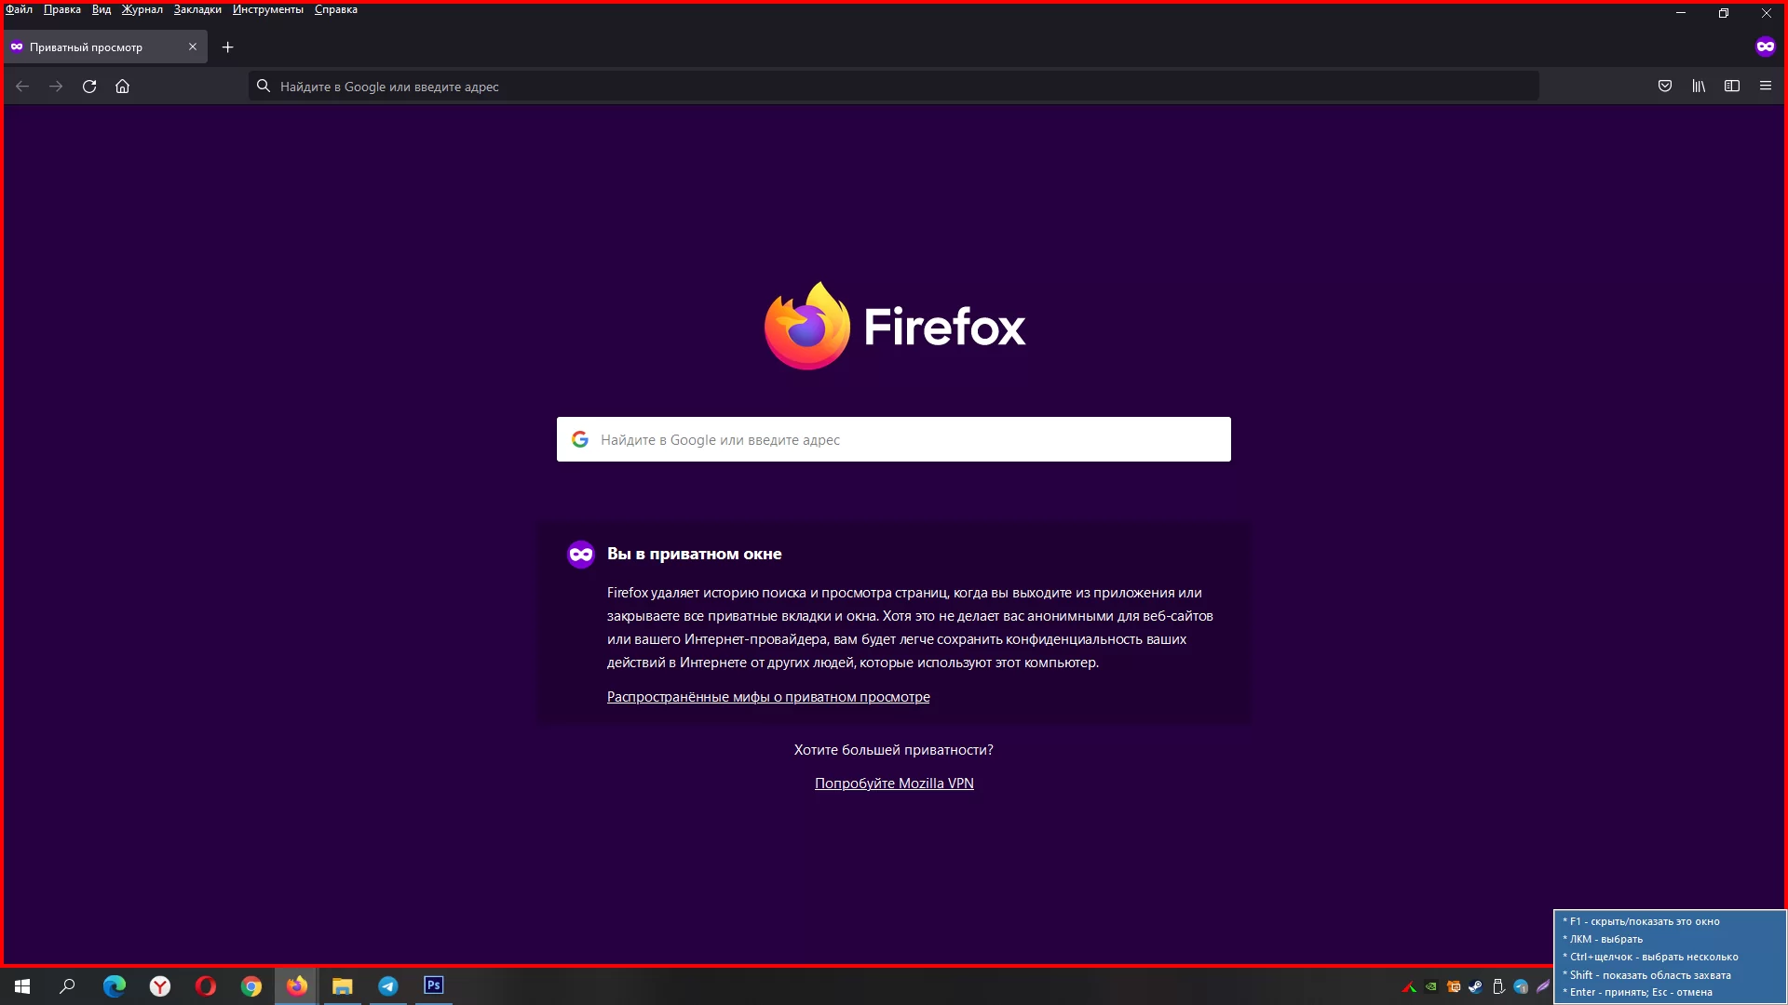This screenshot has height=1005, width=1788.
Task: Open the Steam tray icon
Action: click(x=1476, y=987)
